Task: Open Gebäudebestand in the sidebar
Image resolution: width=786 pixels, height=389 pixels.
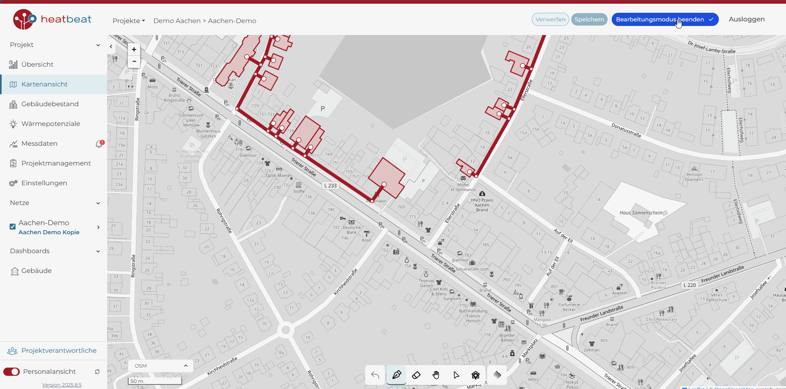Action: point(50,104)
